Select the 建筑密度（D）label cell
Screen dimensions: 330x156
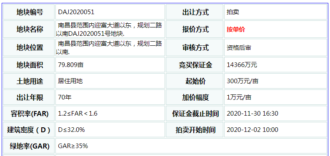29,129
